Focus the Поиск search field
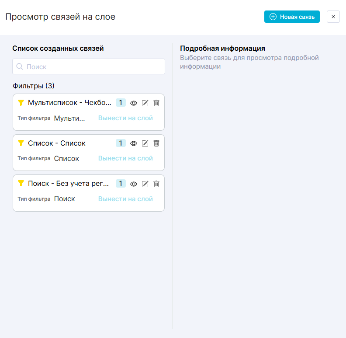This screenshot has height=338, width=346. click(89, 67)
